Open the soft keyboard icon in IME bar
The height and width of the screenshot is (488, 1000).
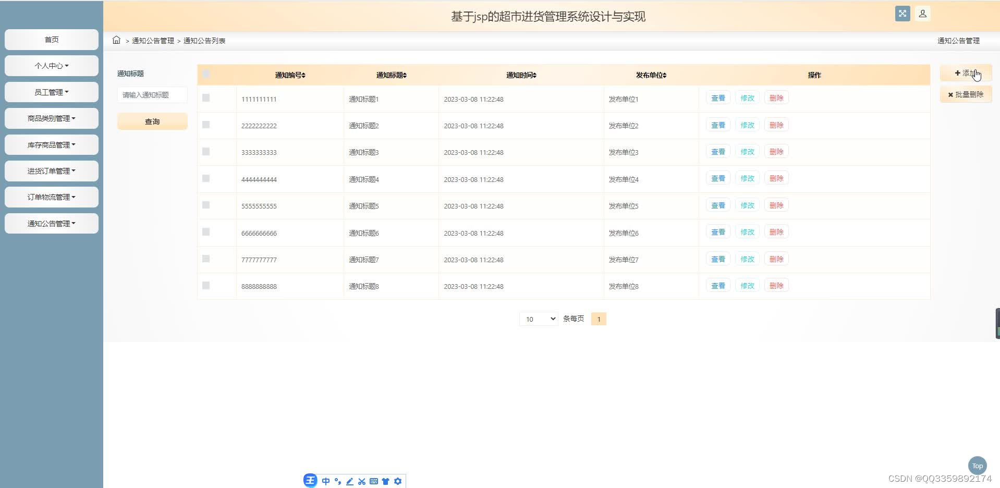click(x=374, y=481)
